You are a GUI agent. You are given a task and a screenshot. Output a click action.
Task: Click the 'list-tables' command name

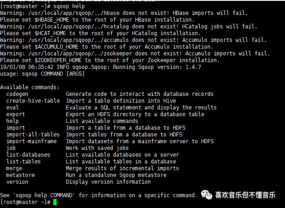point(23,162)
